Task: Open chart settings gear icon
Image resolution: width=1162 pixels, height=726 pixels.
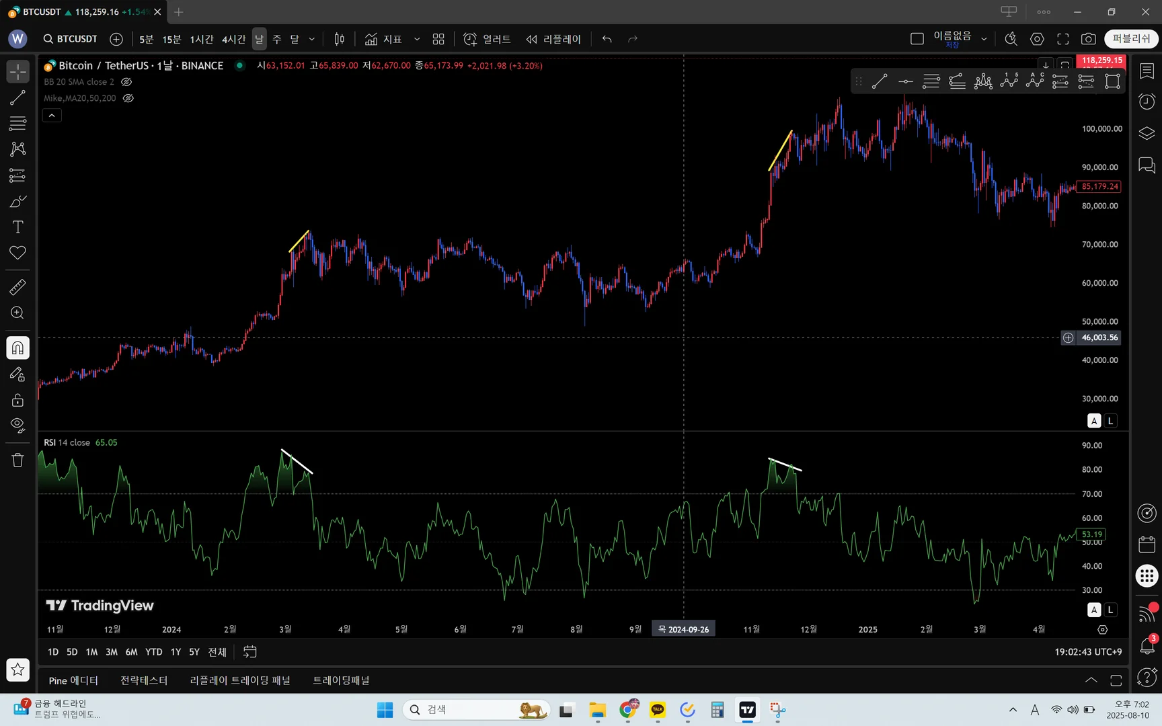Action: tap(1037, 39)
